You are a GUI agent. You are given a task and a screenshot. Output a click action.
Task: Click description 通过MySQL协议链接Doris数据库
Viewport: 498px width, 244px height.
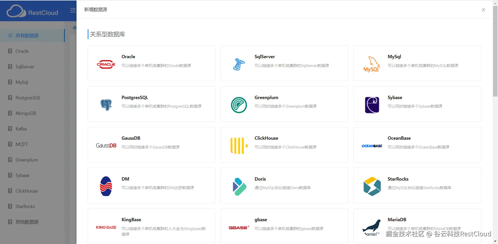(x=282, y=188)
